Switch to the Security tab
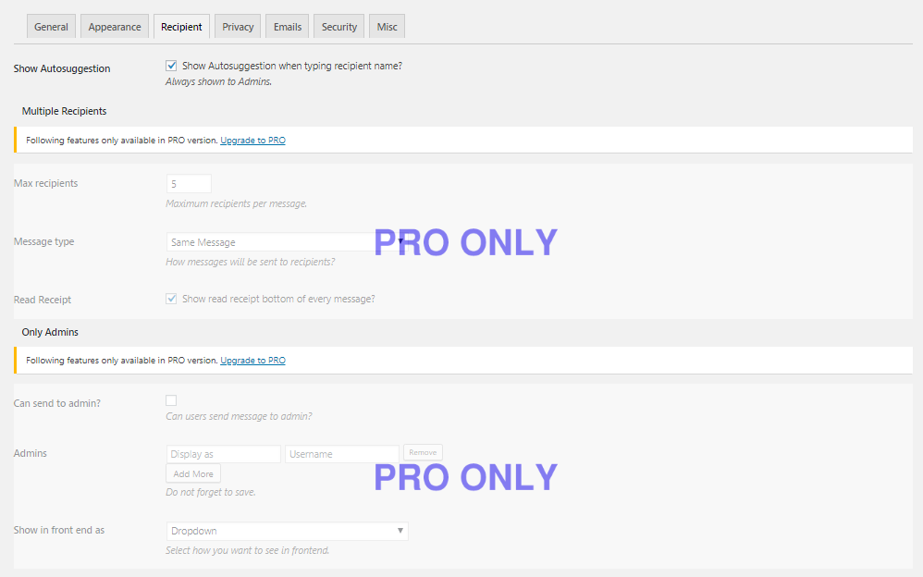Viewport: 923px width, 577px height. 339,27
